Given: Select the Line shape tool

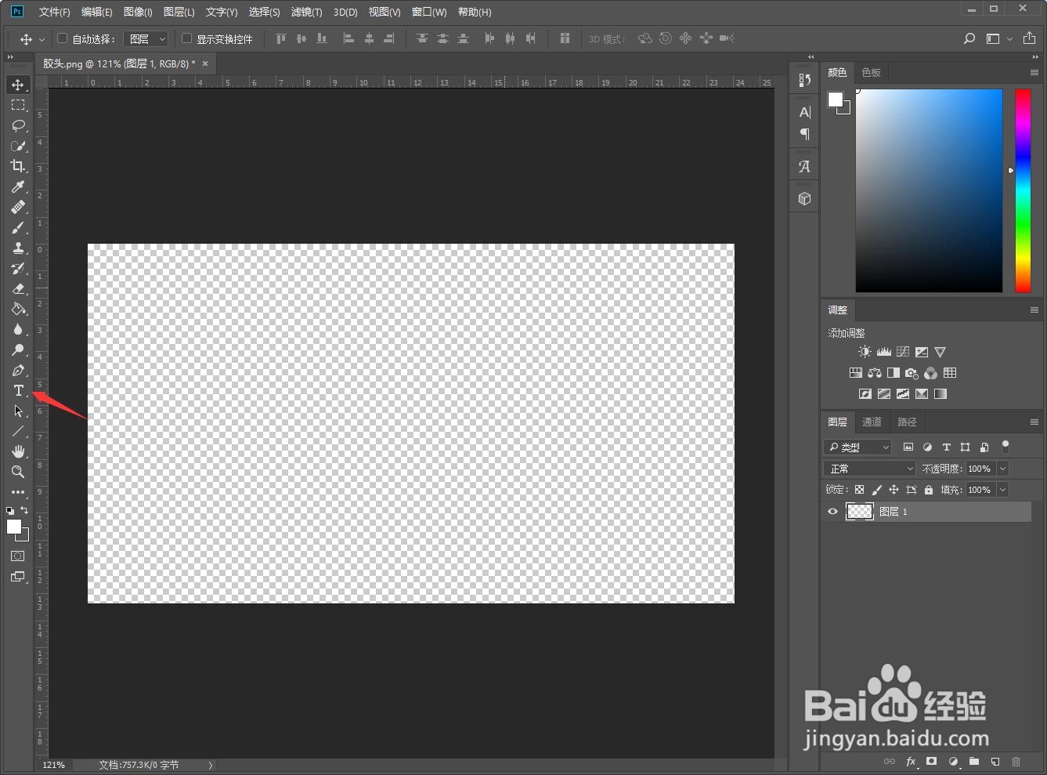Looking at the screenshot, I should (18, 431).
